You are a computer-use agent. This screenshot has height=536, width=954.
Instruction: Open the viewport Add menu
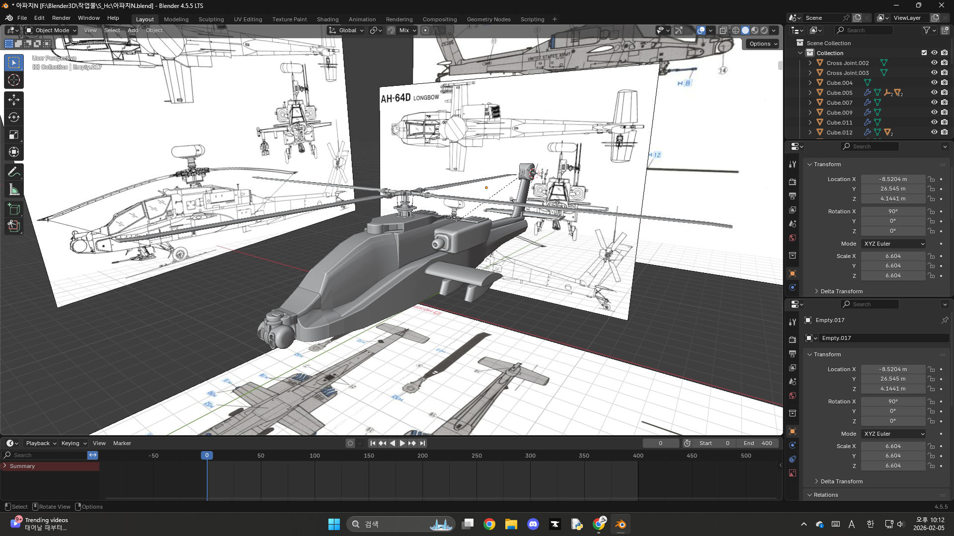pos(133,30)
